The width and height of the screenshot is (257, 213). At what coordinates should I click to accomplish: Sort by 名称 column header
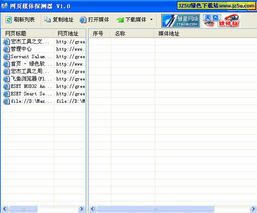pyautogui.click(x=132, y=33)
